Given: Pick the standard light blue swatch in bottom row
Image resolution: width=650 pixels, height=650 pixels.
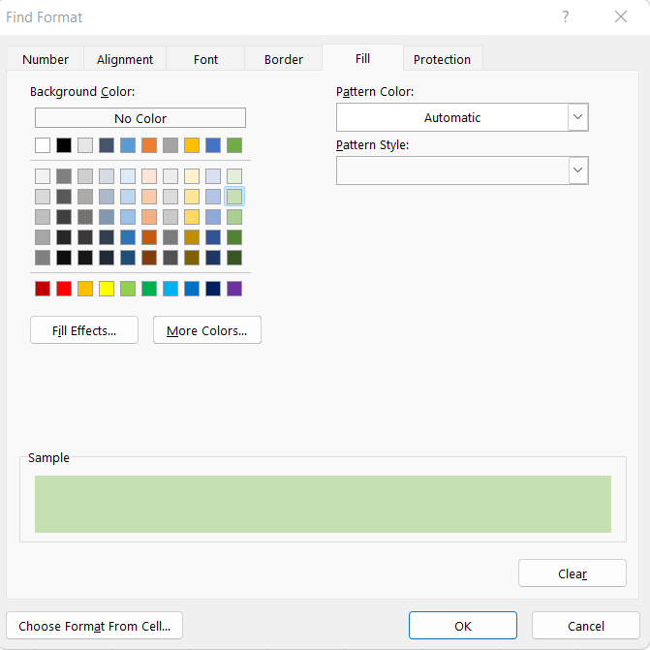Looking at the screenshot, I should [x=170, y=289].
